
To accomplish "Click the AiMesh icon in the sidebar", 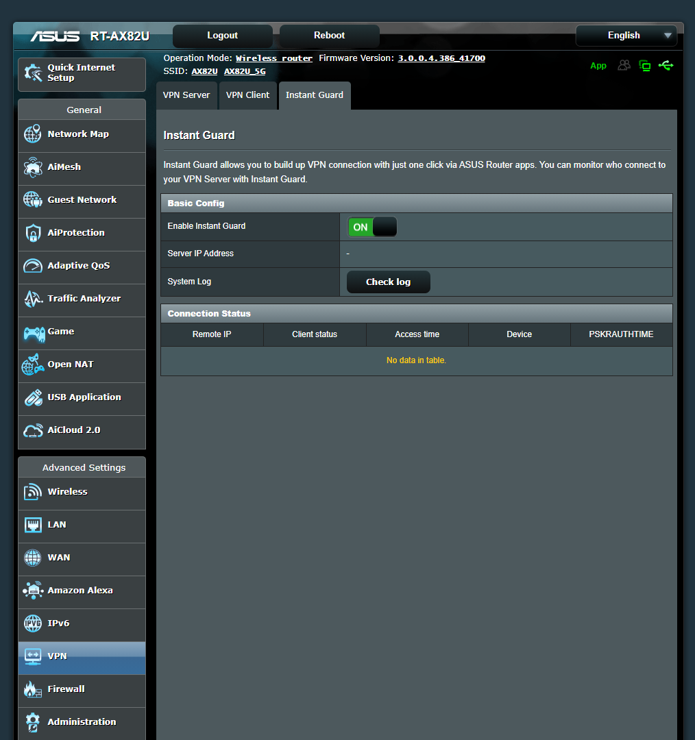I will (x=33, y=167).
